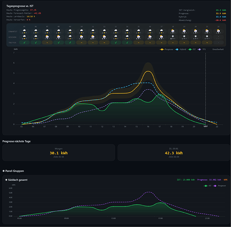Open the Di, 09.06. 42.3 kWh forecast card
Image resolution: width=231 pixels, height=227 pixels.
174,153
